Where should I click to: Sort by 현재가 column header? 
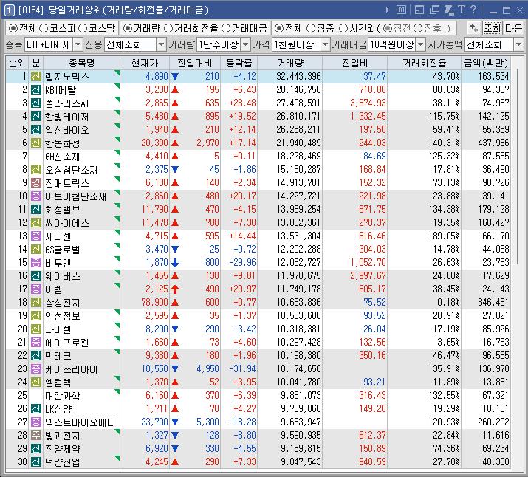point(145,63)
